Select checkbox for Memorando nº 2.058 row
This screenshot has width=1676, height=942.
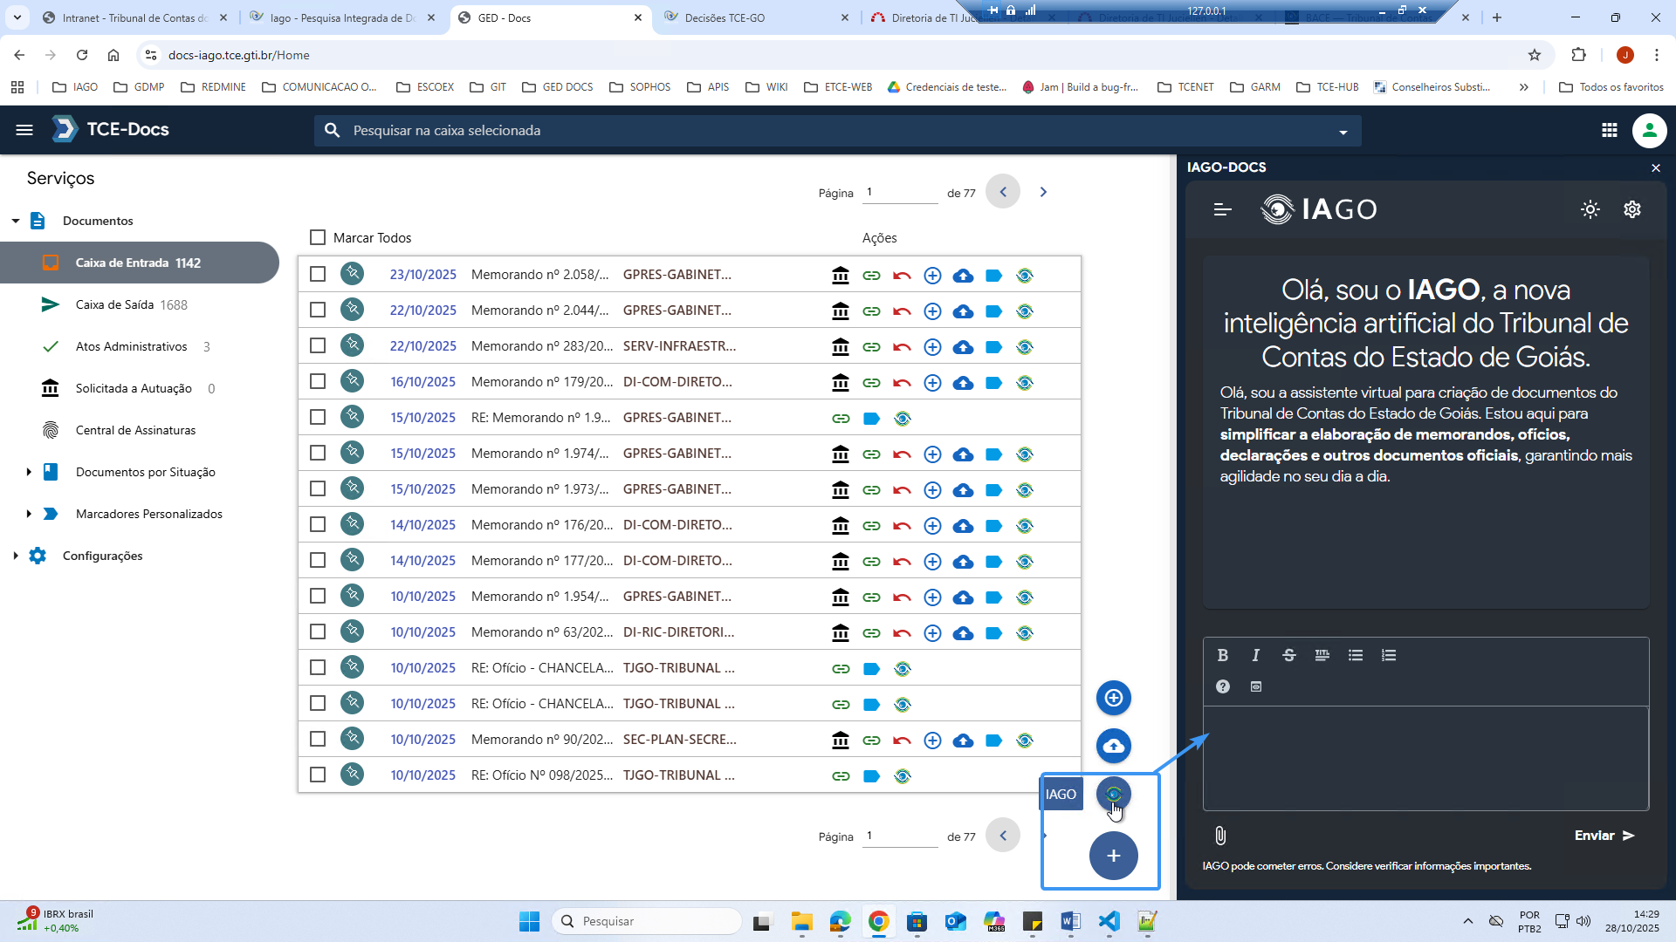click(318, 274)
